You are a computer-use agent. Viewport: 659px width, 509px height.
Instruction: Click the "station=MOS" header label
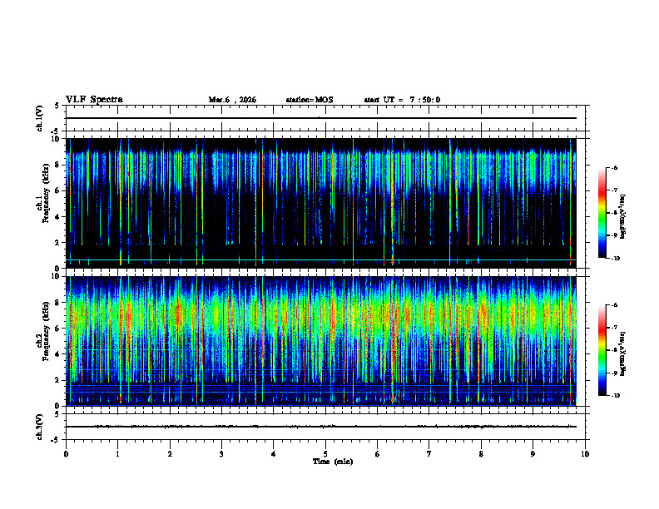tap(310, 100)
